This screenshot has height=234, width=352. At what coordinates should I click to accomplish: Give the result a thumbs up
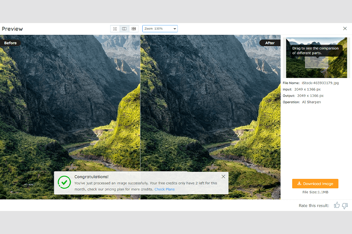tap(337, 205)
